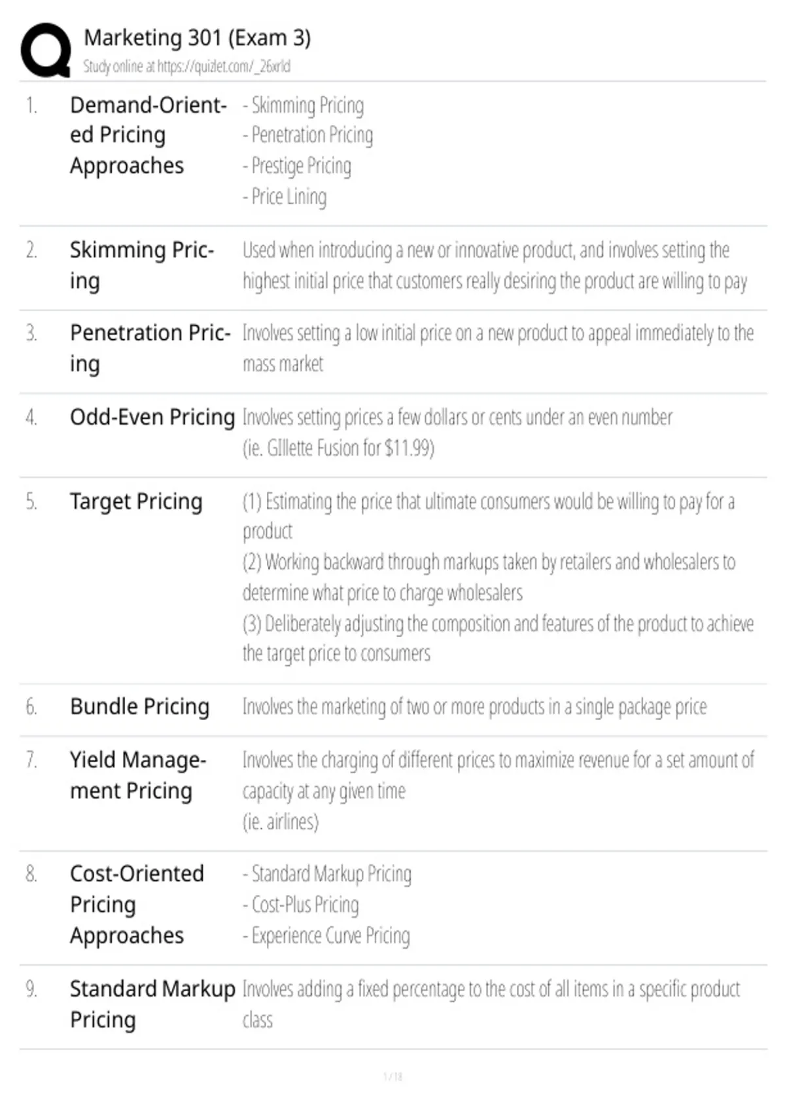
Task: Click the Bundle Pricing term
Action: (139, 706)
